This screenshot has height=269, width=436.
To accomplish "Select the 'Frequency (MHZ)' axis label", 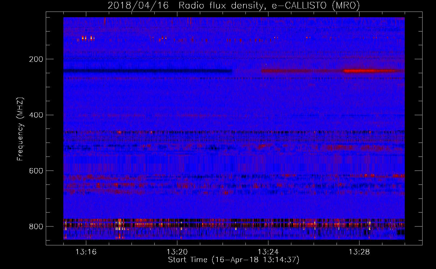I will [x=20, y=129].
